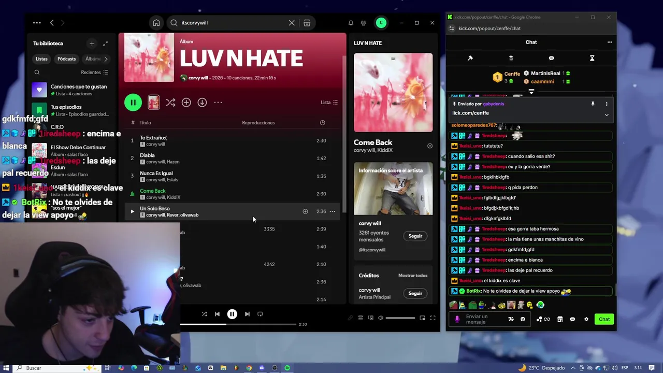Mute the Spotify volume
This screenshot has width=663, height=373.
pyautogui.click(x=381, y=318)
